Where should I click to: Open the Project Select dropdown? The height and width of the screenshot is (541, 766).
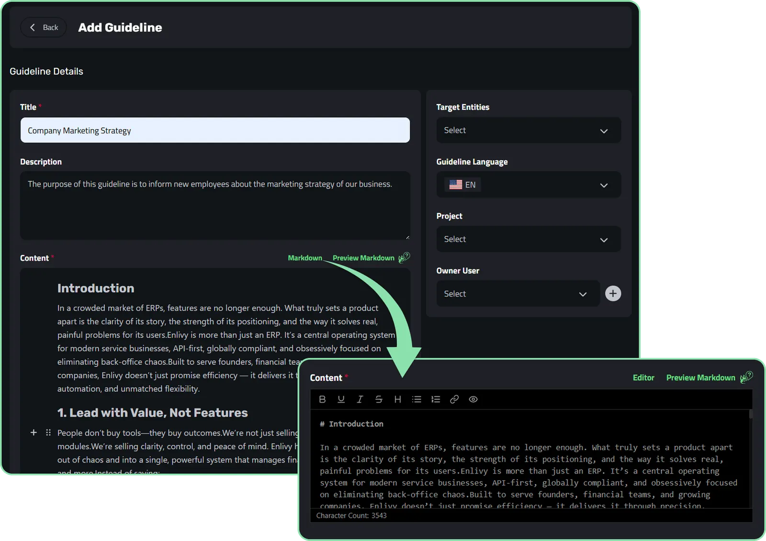tap(529, 239)
